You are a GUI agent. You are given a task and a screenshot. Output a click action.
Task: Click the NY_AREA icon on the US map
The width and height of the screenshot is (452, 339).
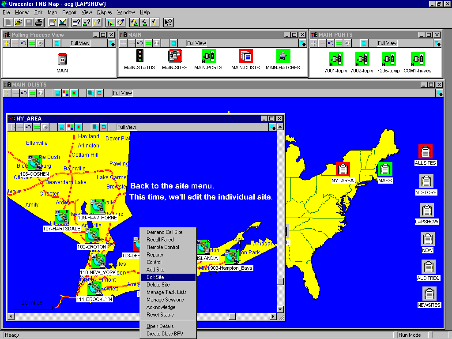pyautogui.click(x=343, y=169)
